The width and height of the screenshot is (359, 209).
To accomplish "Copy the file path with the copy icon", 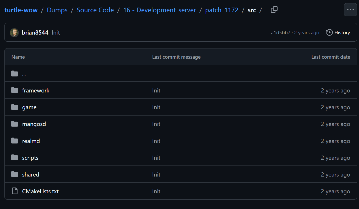I will click(x=274, y=10).
